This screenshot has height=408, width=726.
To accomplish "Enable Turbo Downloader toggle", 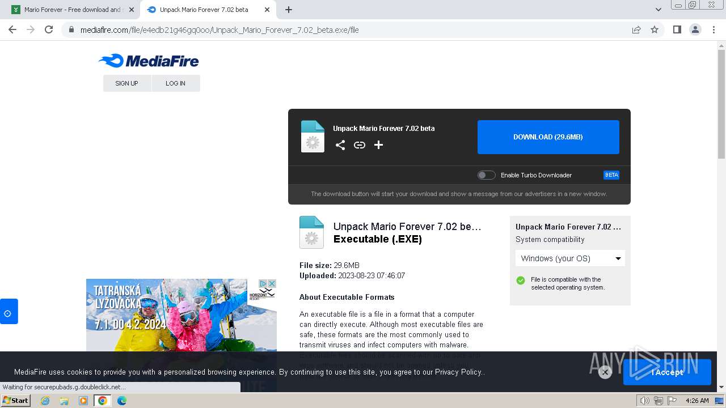I will tap(486, 175).
